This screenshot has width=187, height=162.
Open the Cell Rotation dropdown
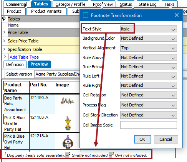[149, 95]
